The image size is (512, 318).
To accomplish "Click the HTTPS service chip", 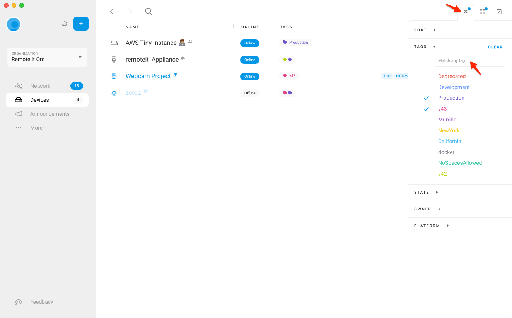I will [x=401, y=76].
